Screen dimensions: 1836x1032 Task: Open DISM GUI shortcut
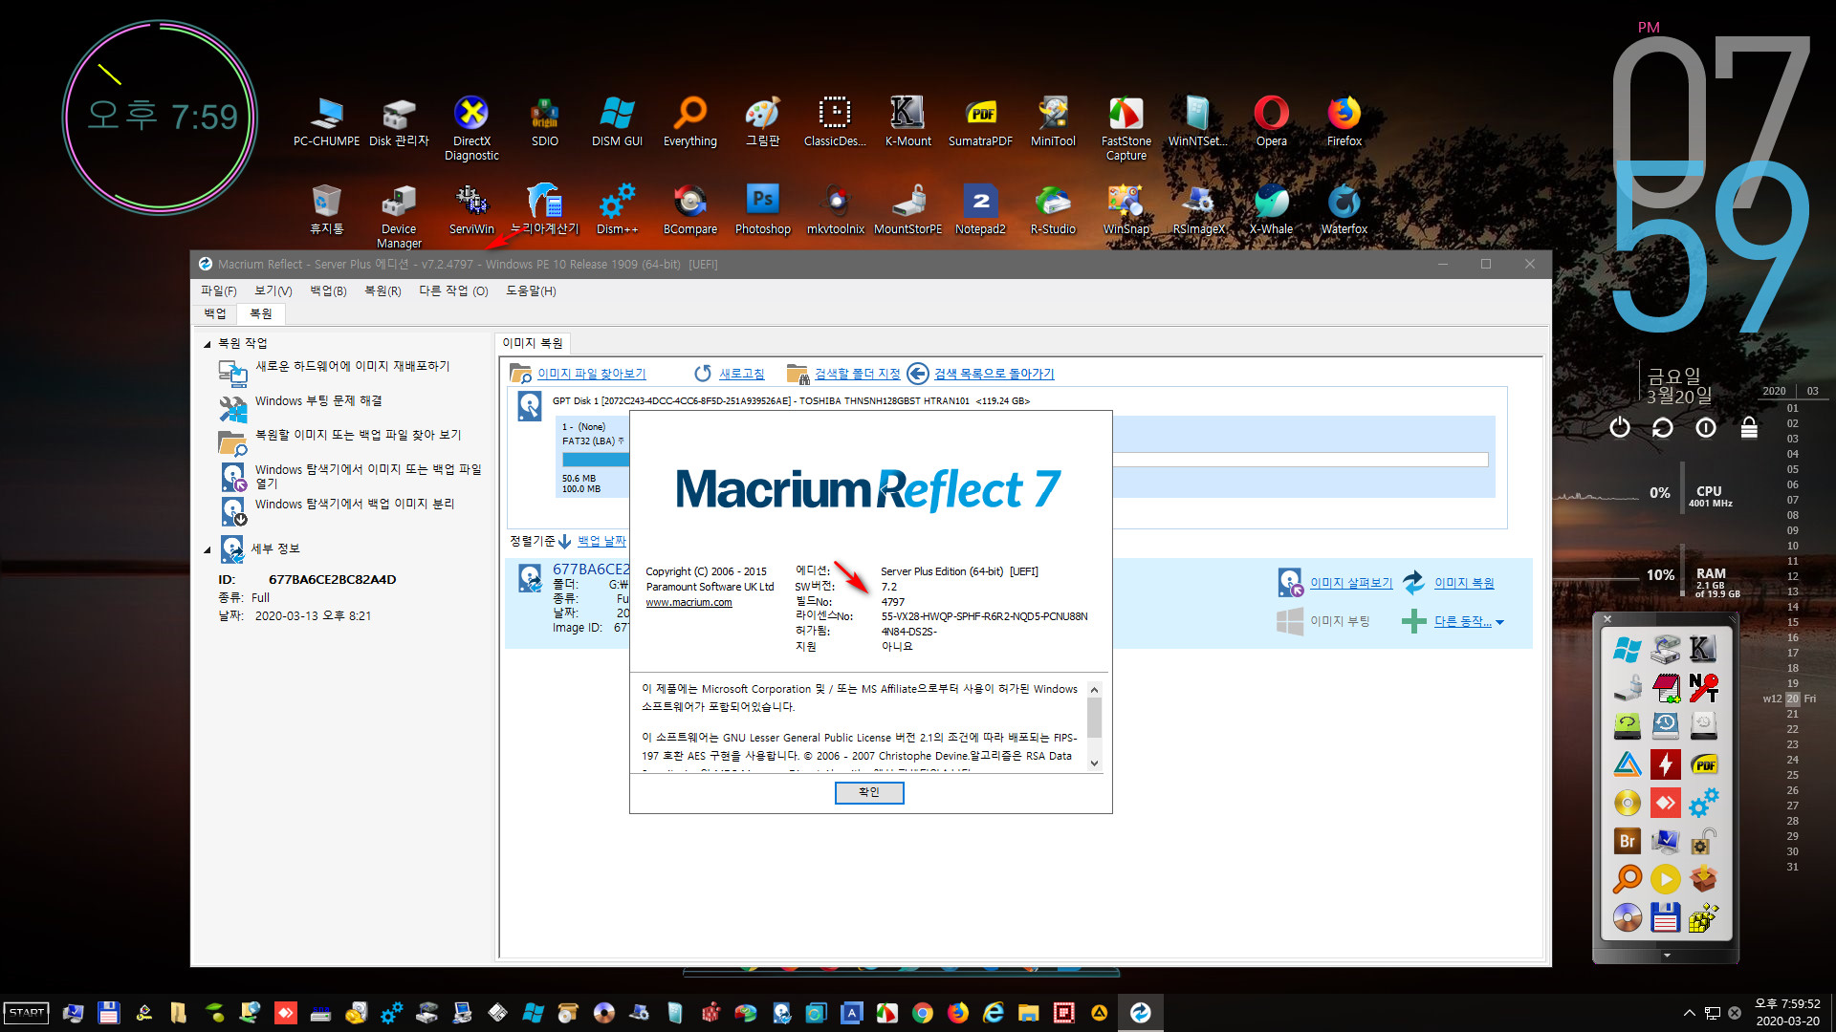617,122
